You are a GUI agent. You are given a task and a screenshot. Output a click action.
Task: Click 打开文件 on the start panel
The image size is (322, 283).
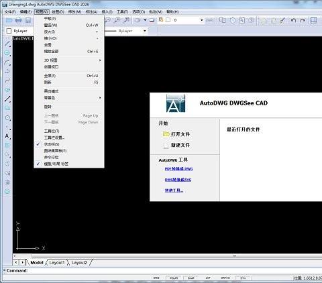(176, 134)
